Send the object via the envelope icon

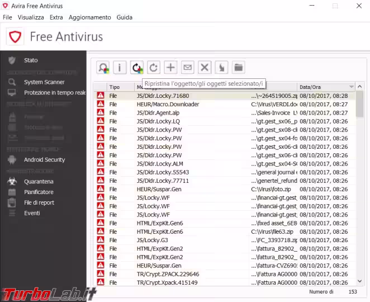click(x=188, y=68)
